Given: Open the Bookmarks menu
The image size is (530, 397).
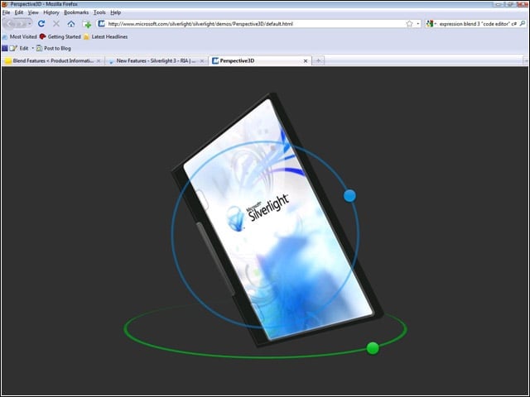Looking at the screenshot, I should pos(76,12).
